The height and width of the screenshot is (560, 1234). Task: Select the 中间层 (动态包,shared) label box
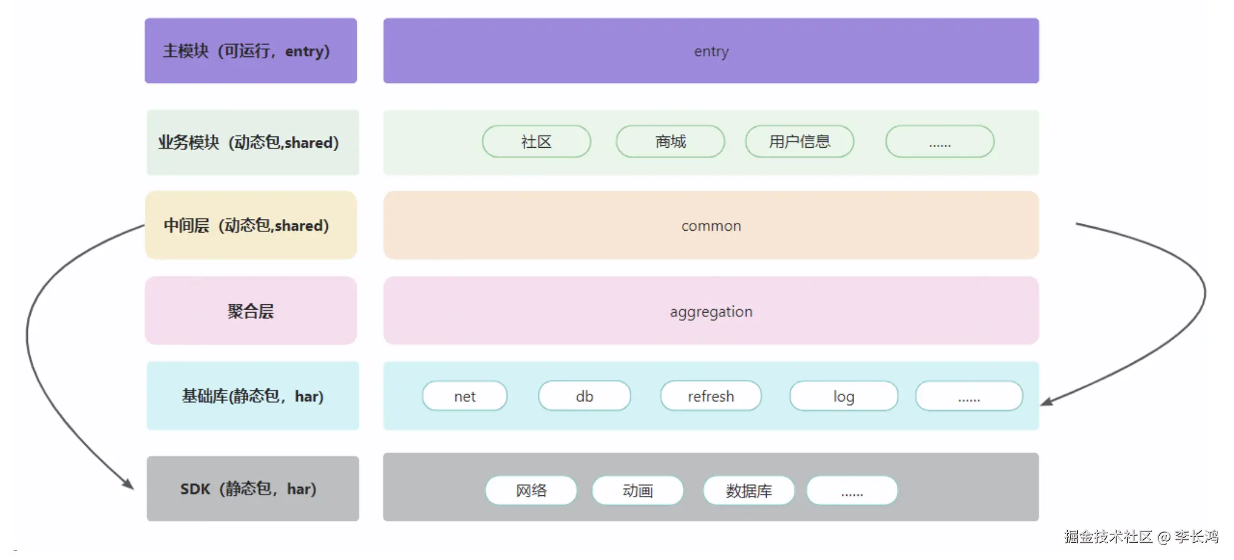pyautogui.click(x=251, y=225)
